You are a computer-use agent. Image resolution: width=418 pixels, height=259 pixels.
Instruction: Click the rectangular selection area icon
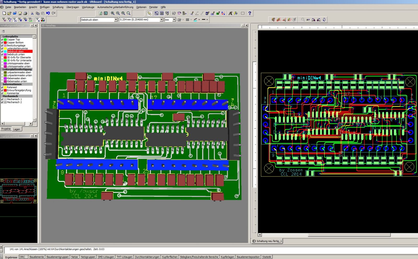(x=243, y=13)
